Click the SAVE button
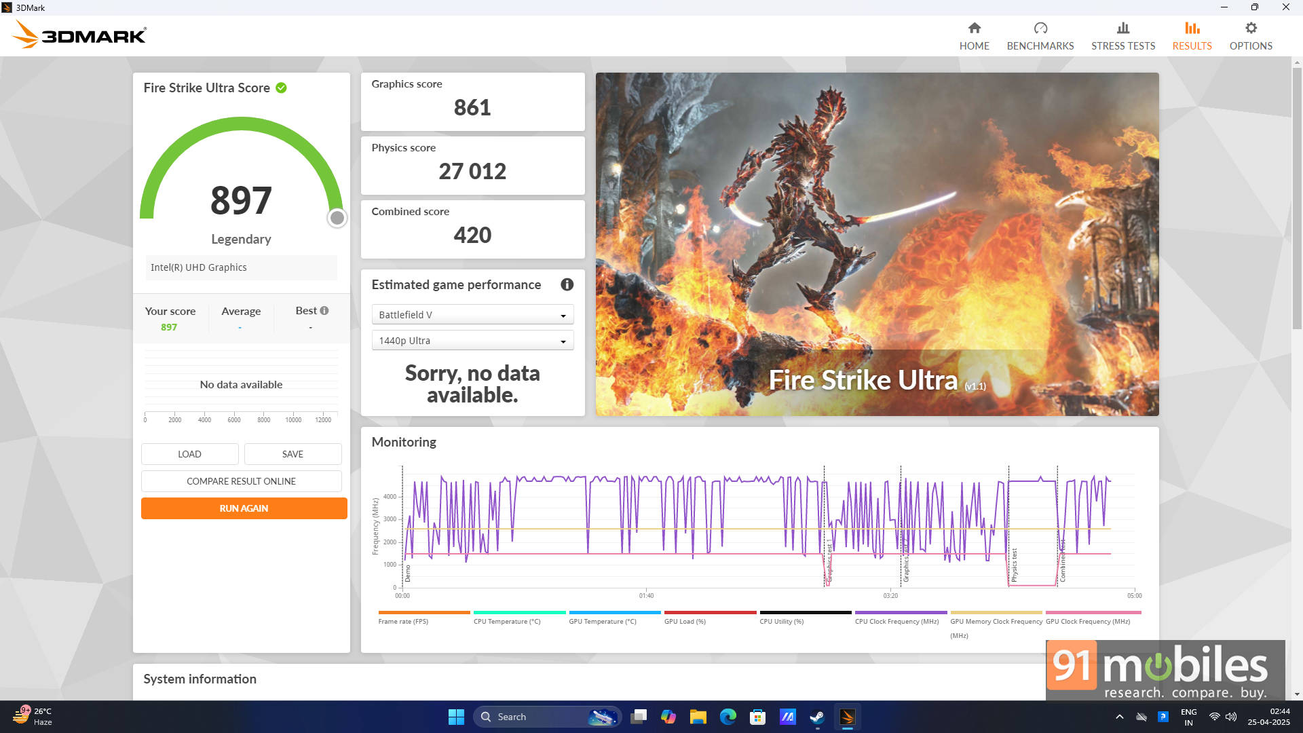This screenshot has width=1303, height=733. (x=292, y=454)
